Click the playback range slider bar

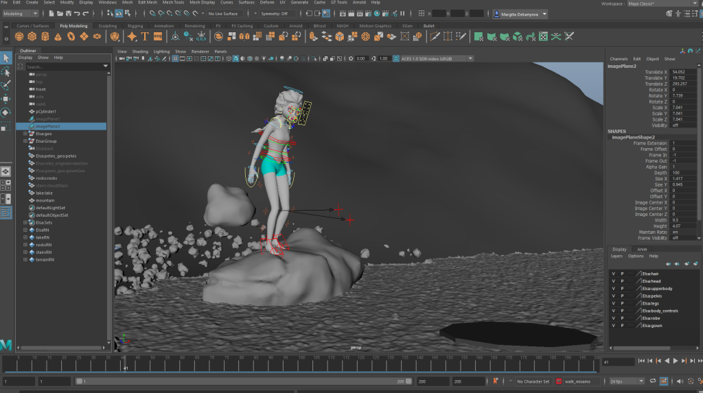pyautogui.click(x=244, y=381)
